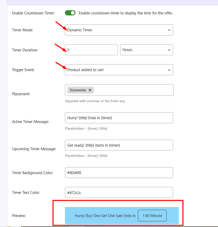Click the Enable Countdown Timer label

33,13
